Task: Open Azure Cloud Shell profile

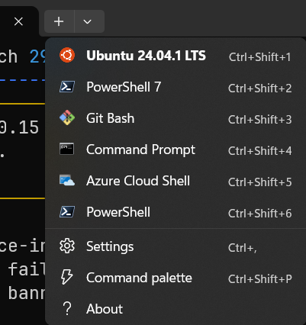Action: (176, 180)
